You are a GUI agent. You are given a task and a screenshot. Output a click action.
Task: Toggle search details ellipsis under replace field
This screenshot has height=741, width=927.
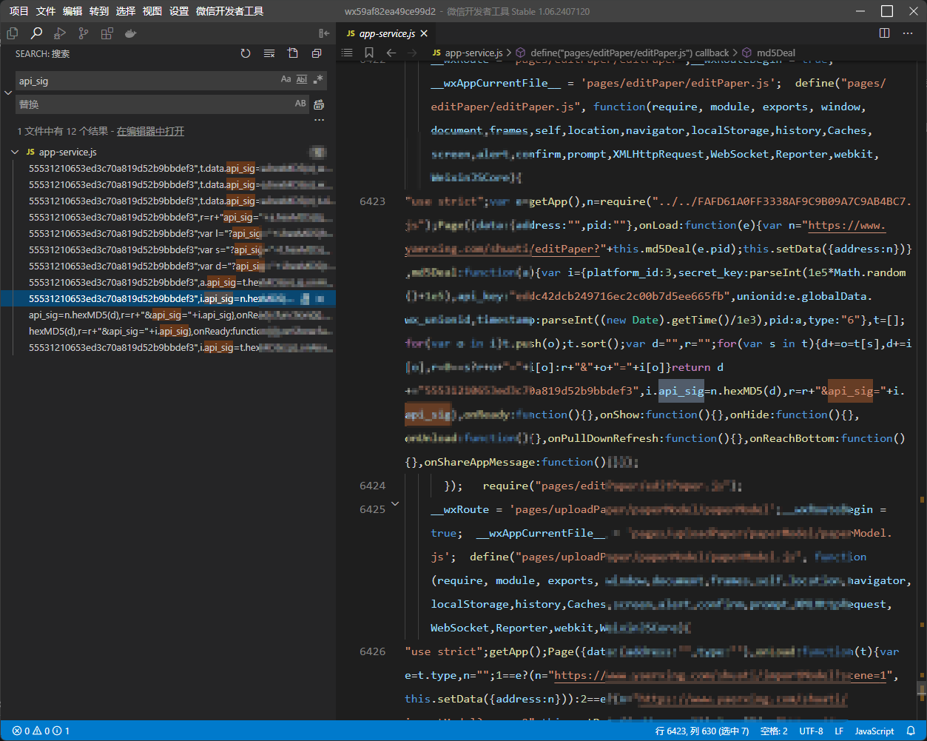[x=319, y=120]
